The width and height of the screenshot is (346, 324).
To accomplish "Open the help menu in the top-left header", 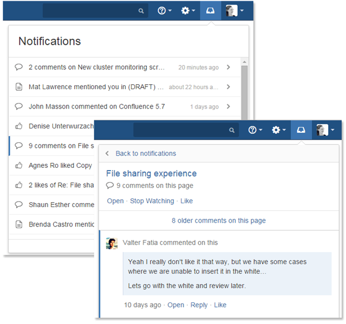I will tap(164, 11).
